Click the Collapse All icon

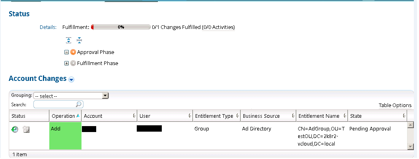pos(79,40)
